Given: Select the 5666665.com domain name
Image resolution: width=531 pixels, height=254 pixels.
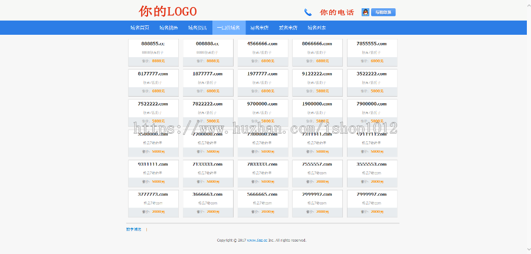Looking at the screenshot, I should pos(262,194).
